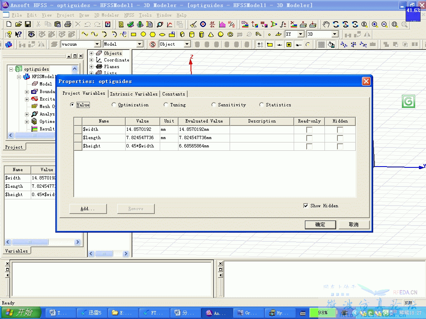This screenshot has width=426, height=319.
Task: Click the $width Value cell 14.8570192
Action: [142, 130]
